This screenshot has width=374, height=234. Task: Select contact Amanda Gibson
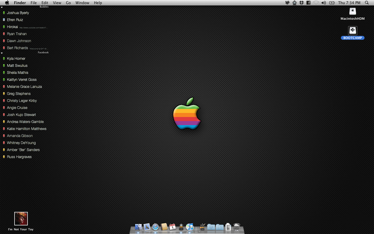(20, 136)
